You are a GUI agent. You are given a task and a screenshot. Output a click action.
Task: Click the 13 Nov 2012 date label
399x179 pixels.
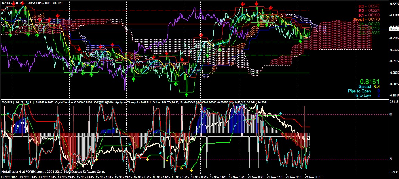pyautogui.click(x=9, y=177)
